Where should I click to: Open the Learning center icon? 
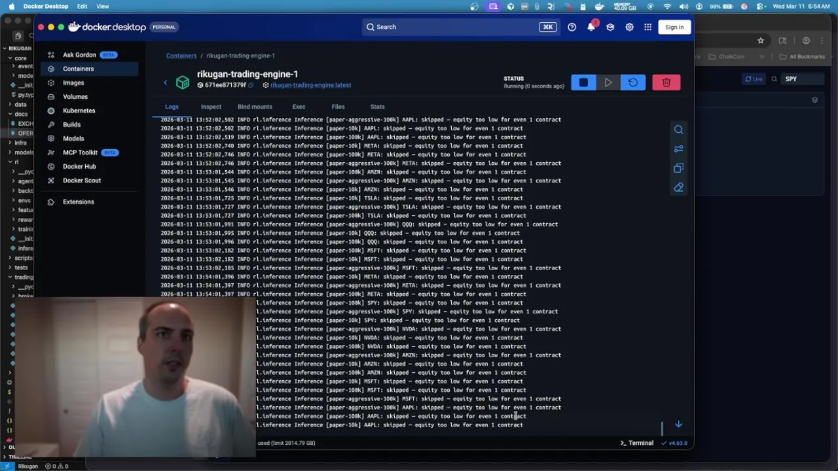[x=610, y=27]
